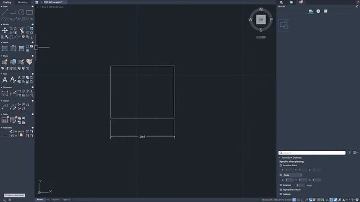This screenshot has height=202, width=360.
Task: Select the Gradient hatch tool
Action: point(21,48)
